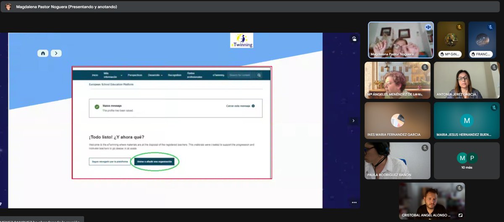Click the muted mic on Paula Rodriguez Bañon tile
The image size is (504, 222).
425,148
